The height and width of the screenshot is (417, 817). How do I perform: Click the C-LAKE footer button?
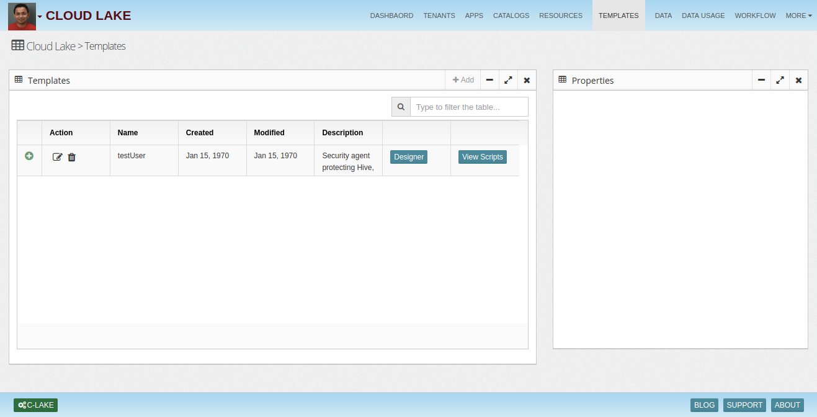(36, 405)
